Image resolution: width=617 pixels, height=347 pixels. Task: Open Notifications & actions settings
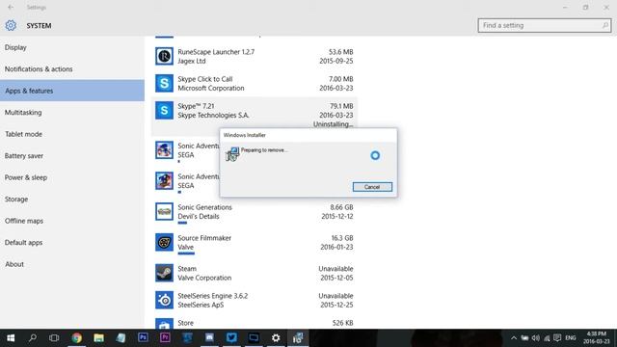tap(72, 68)
